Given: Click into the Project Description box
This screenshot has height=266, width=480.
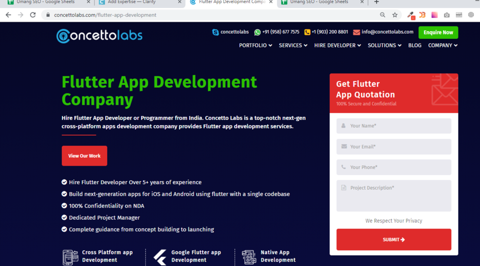Looking at the screenshot, I should (393, 196).
